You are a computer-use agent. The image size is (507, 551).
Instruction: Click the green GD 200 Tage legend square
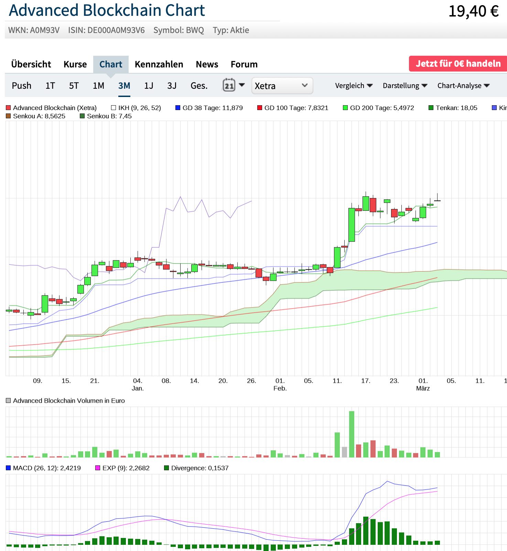pos(345,108)
